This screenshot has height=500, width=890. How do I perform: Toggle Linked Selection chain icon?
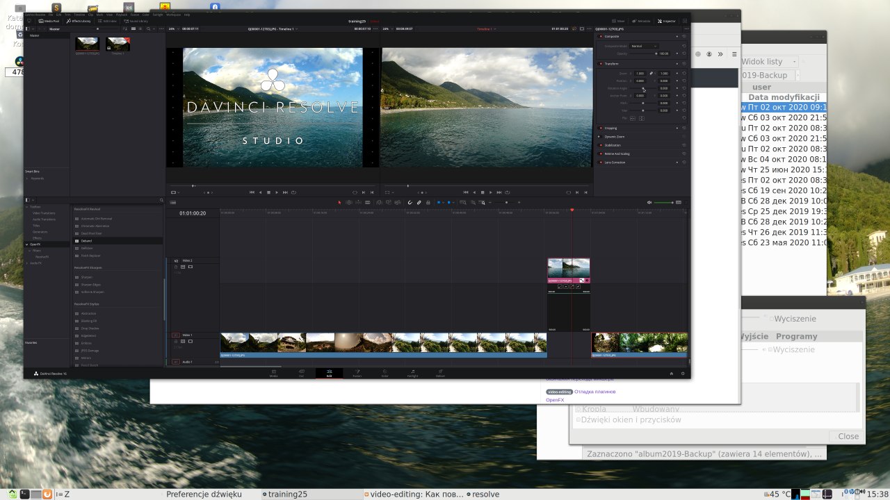(x=419, y=203)
